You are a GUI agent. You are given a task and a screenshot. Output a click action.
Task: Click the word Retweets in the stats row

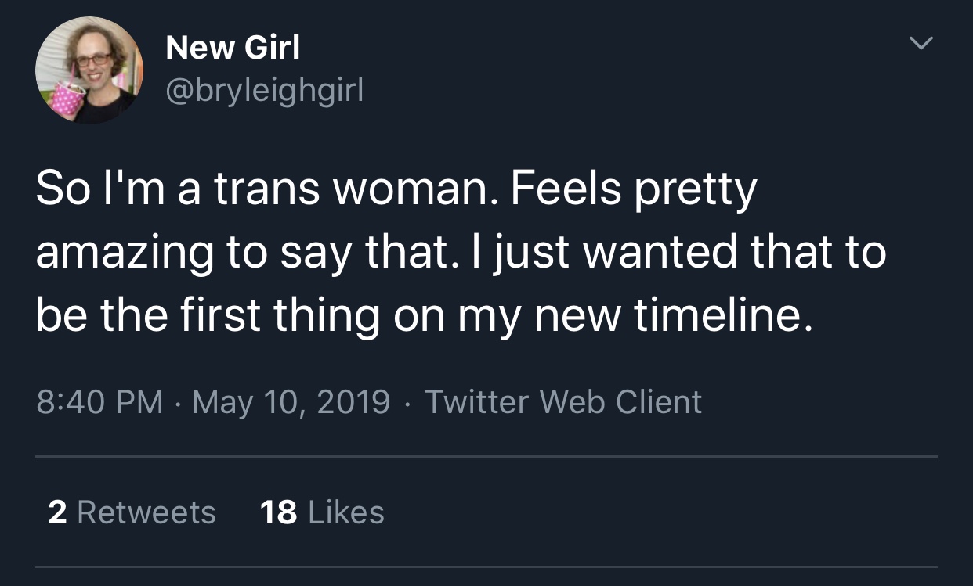pos(146,512)
